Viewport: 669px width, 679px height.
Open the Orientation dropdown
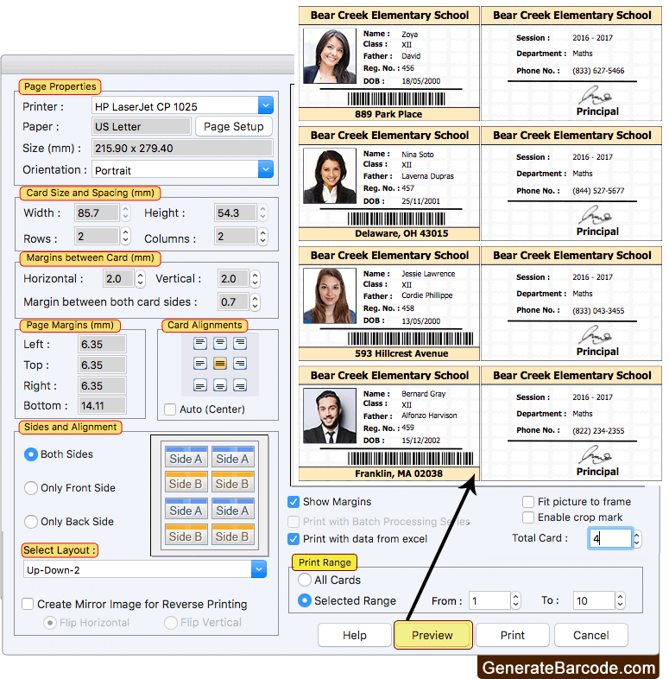pyautogui.click(x=266, y=169)
